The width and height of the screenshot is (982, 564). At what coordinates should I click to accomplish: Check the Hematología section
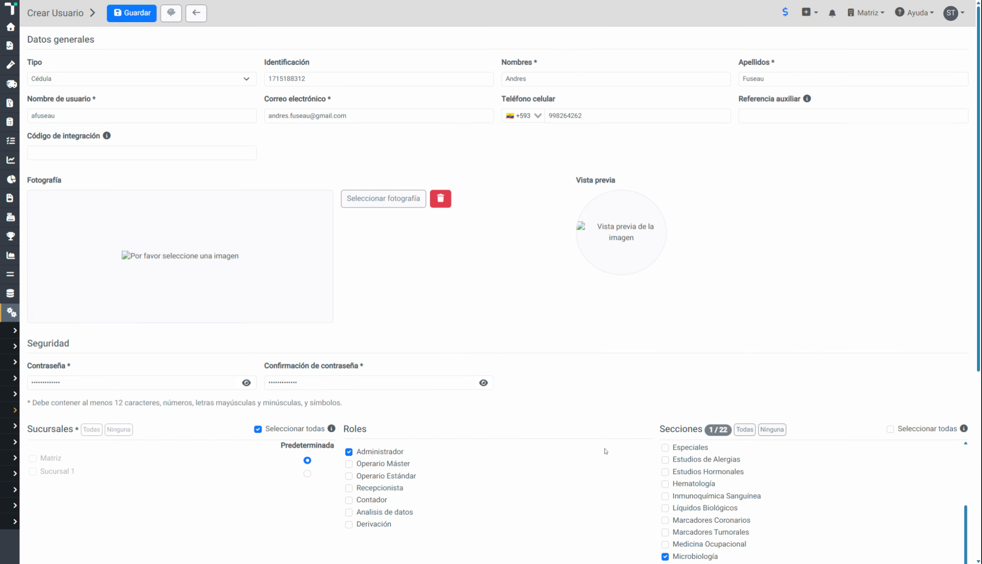[x=665, y=484]
